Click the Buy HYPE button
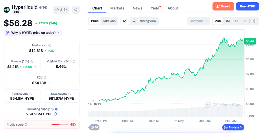263x133 pixels. point(247,6)
